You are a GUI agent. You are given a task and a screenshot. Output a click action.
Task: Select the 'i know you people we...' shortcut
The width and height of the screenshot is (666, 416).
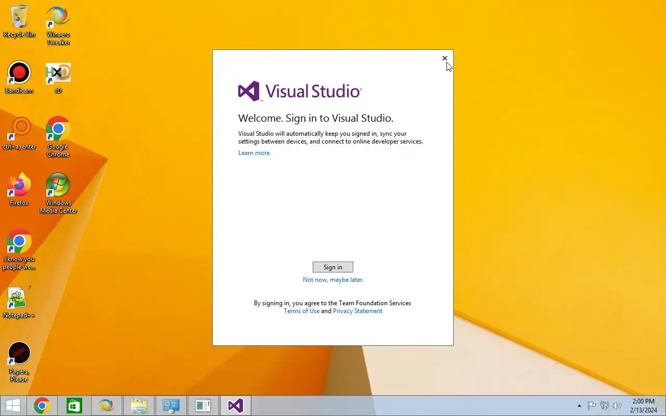pos(19,250)
